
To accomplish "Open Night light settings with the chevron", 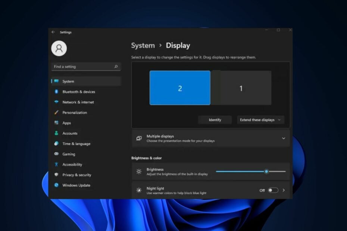I will click(x=284, y=190).
